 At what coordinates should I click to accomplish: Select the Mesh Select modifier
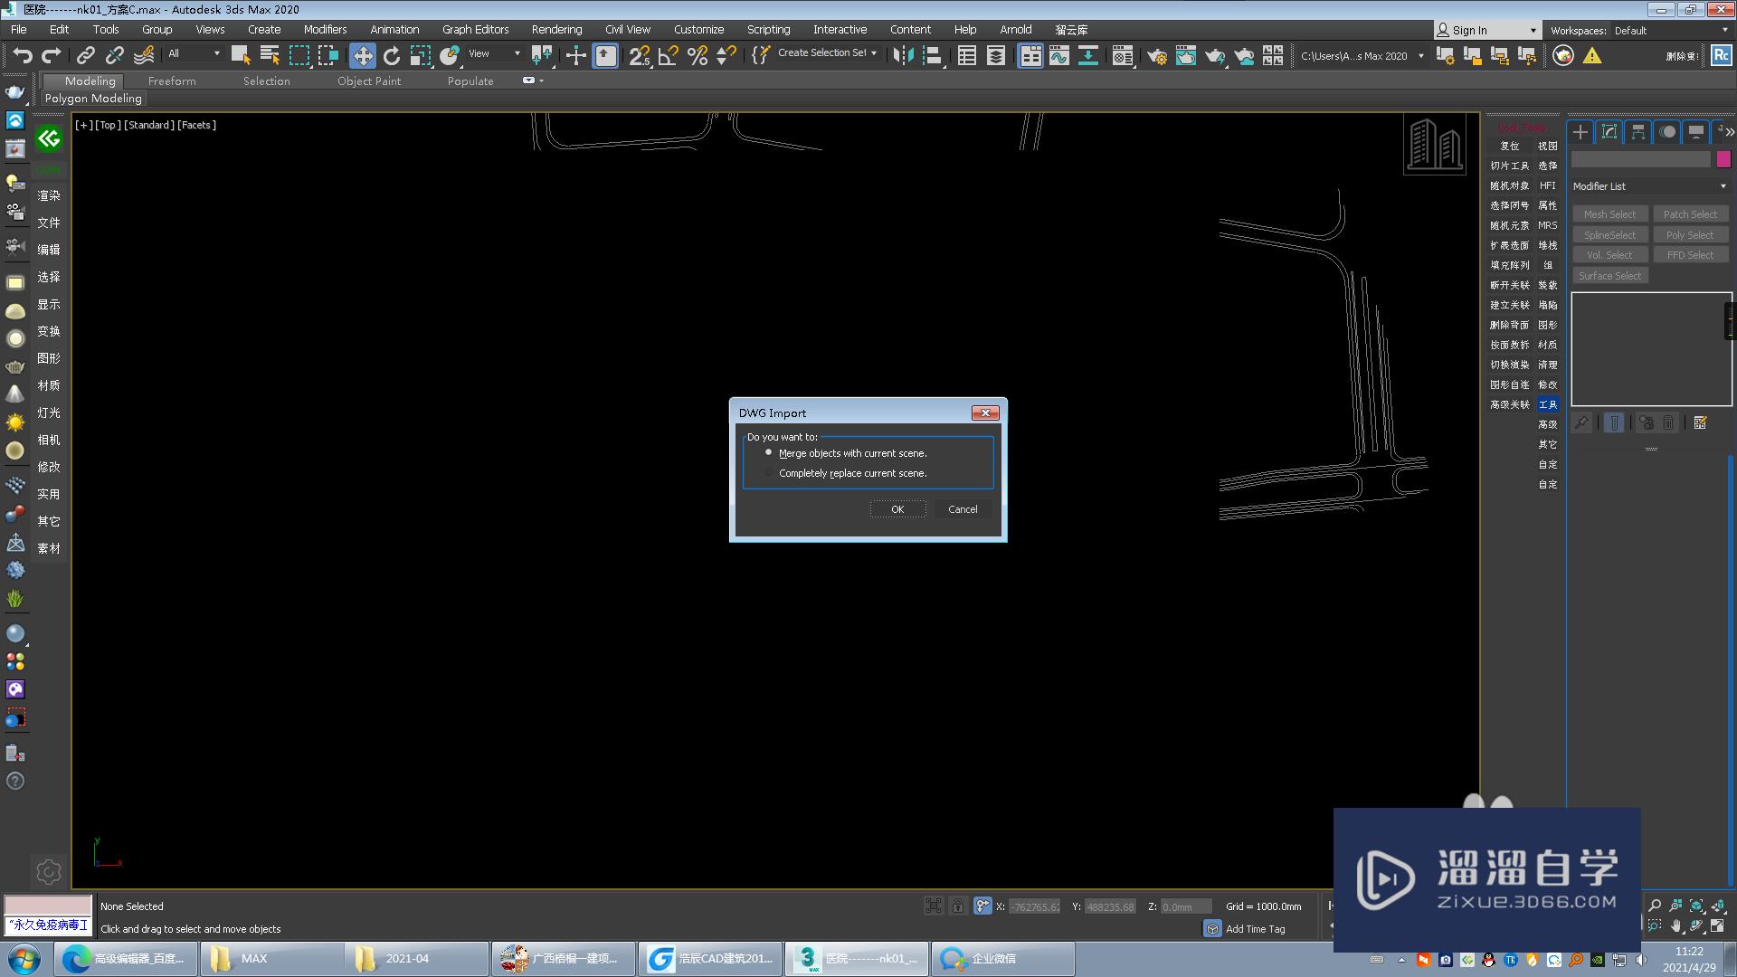tap(1610, 214)
